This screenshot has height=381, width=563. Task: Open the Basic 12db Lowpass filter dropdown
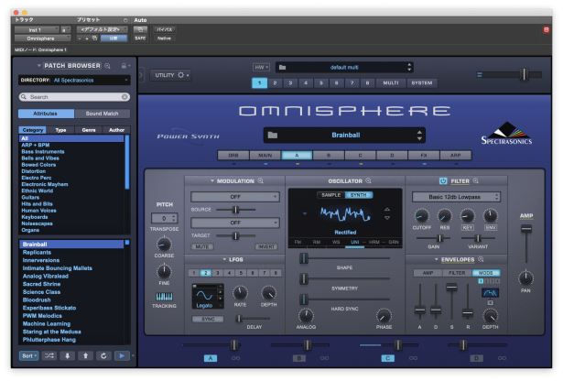pyautogui.click(x=457, y=197)
